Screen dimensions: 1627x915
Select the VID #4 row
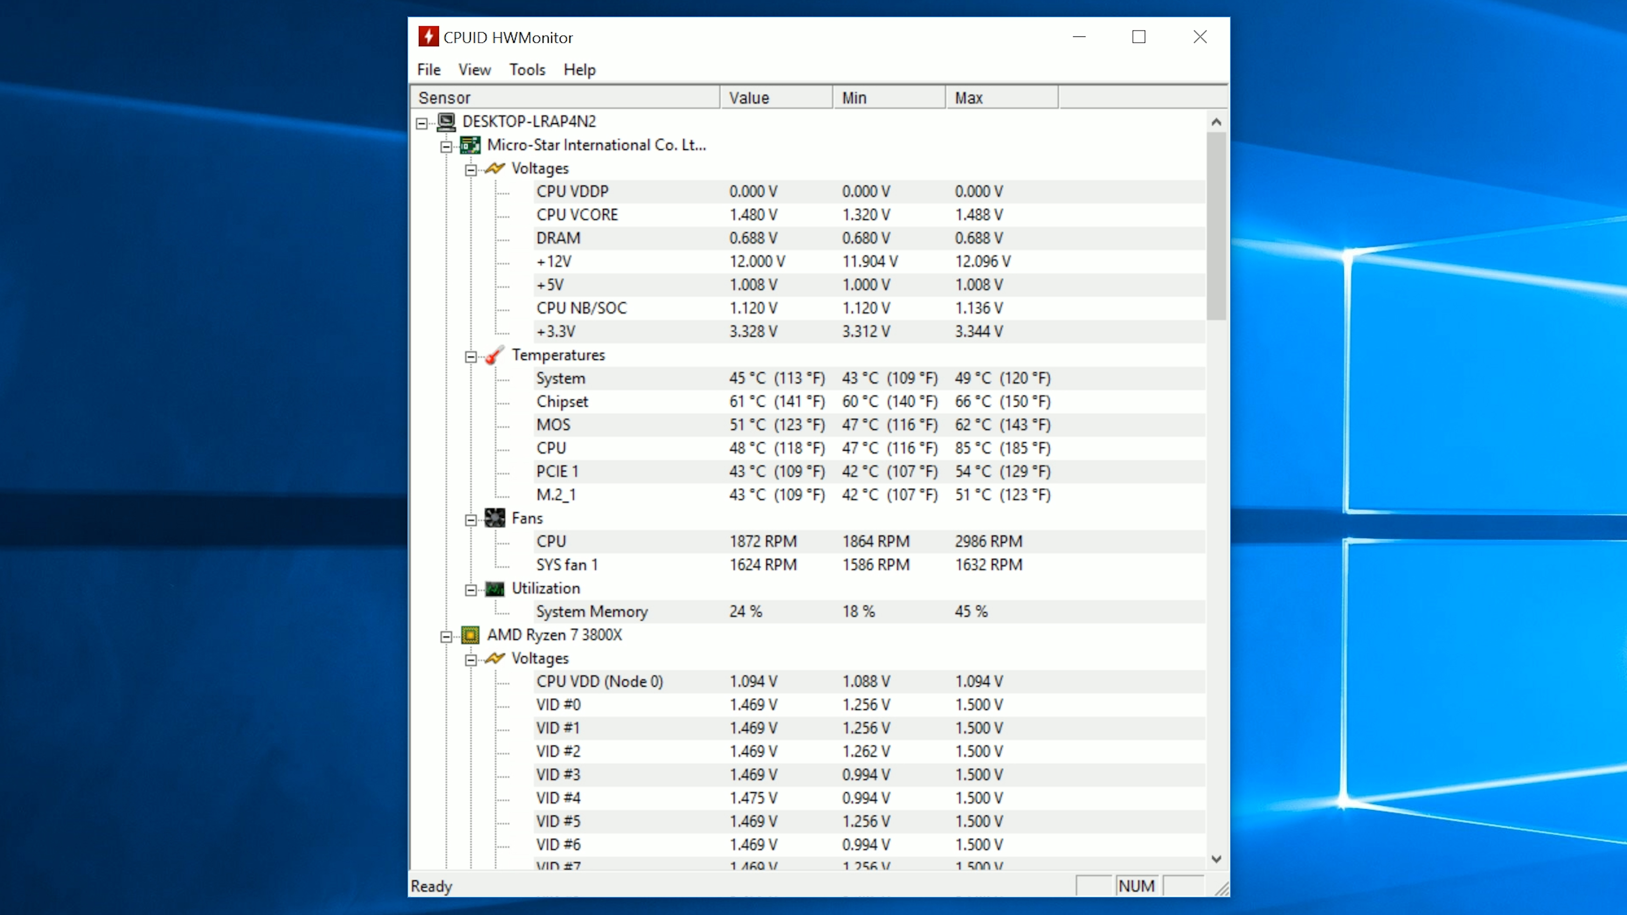(x=869, y=799)
